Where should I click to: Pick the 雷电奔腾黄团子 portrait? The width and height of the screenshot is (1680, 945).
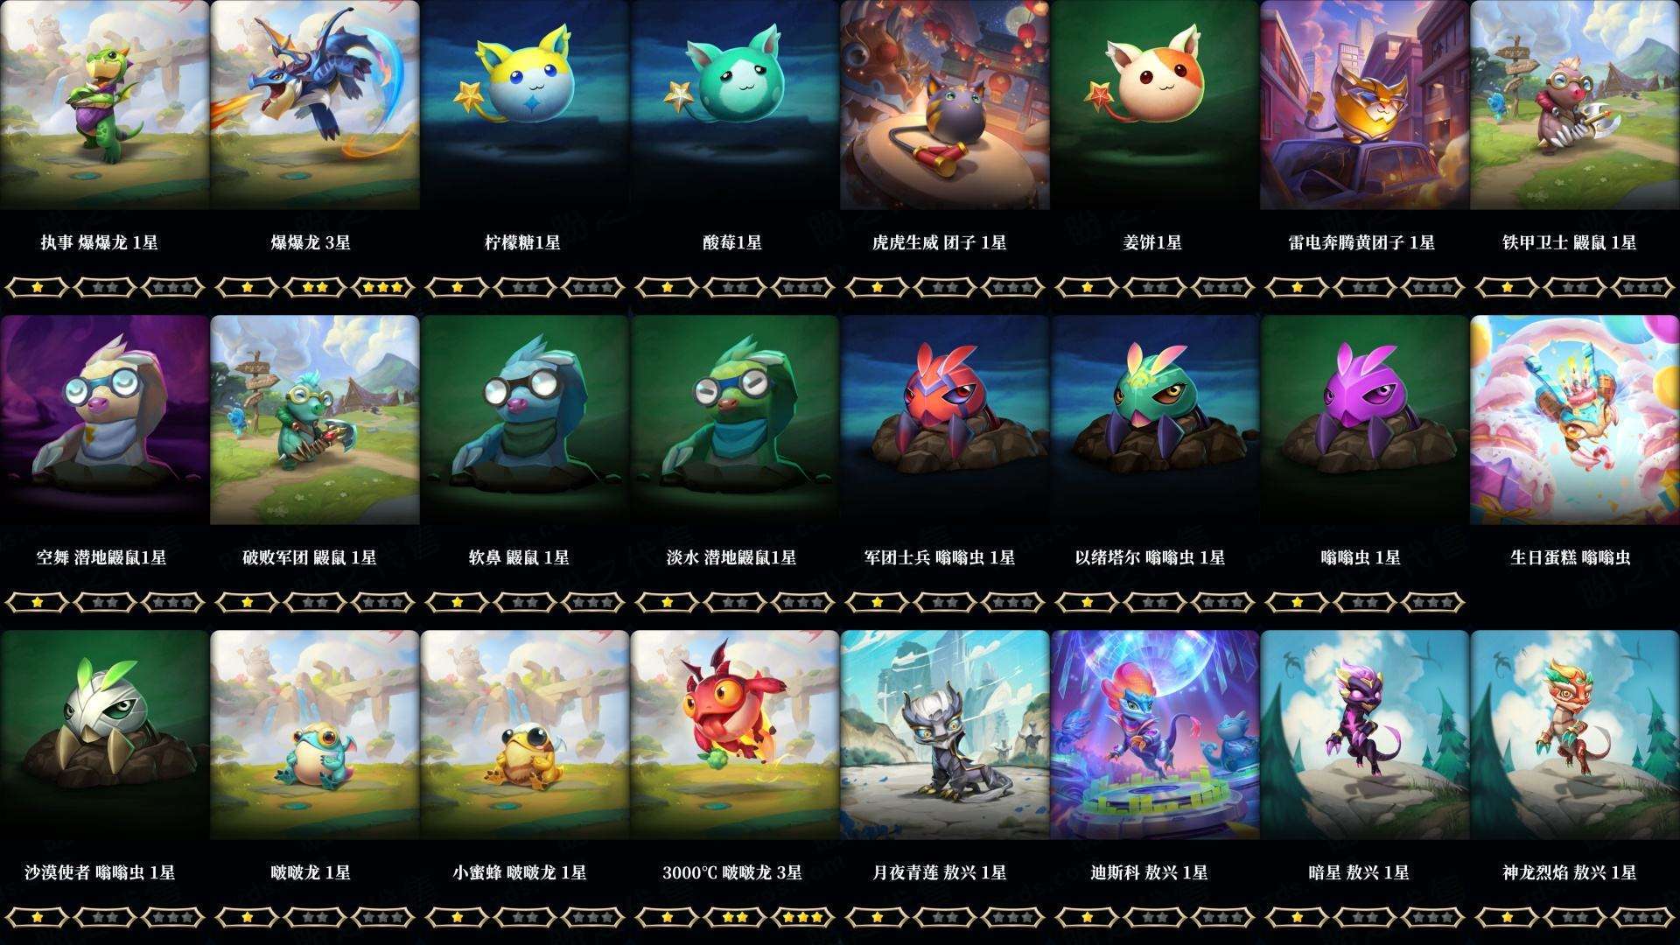(x=1365, y=105)
